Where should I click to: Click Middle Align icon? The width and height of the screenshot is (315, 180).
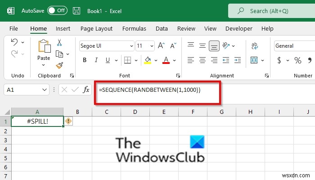(x=202, y=45)
